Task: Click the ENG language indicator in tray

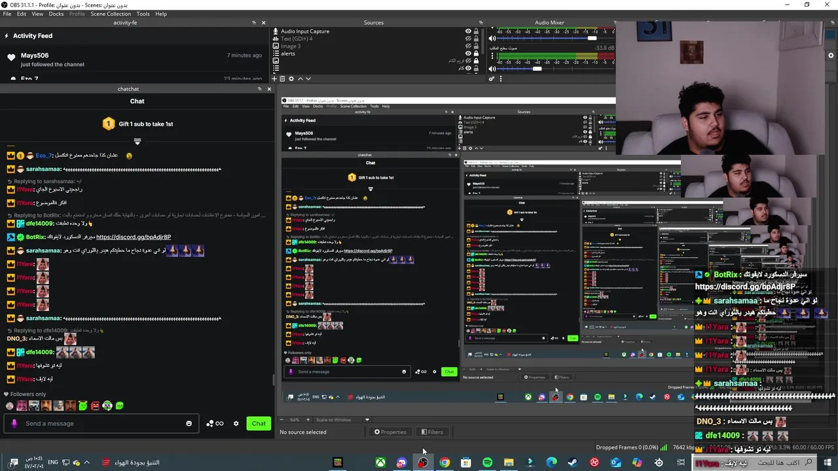Action: 52,462
